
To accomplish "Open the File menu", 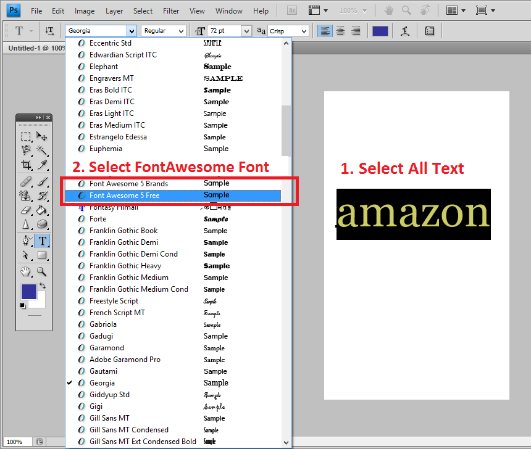I will (x=36, y=11).
